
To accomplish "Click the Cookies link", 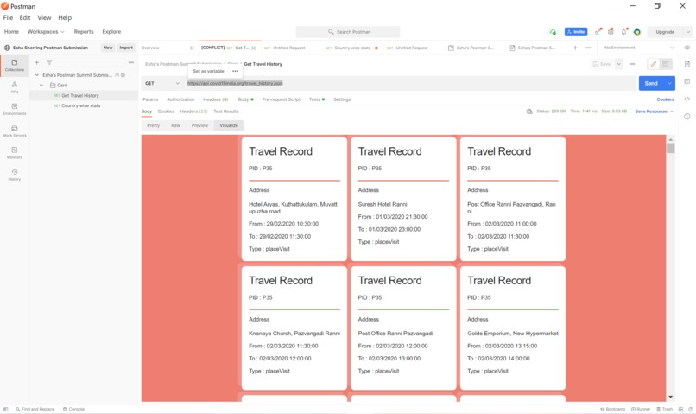I will pyautogui.click(x=665, y=99).
